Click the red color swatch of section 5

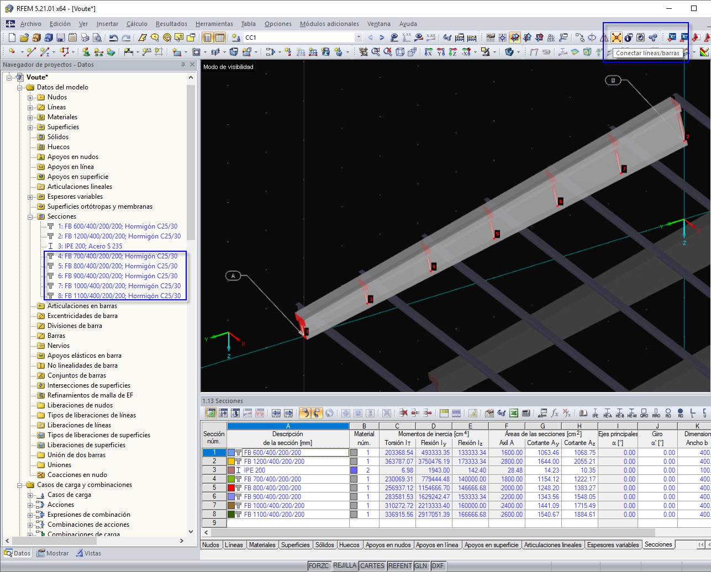pyautogui.click(x=231, y=488)
